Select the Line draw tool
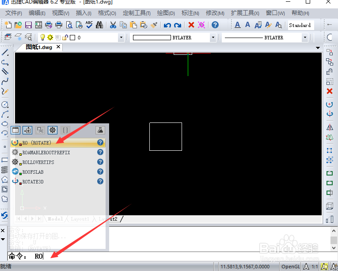Screen dimensions: 338x271 click(x=5, y=53)
